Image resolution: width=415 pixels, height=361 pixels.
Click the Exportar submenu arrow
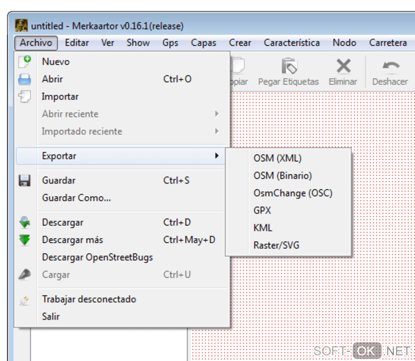click(x=217, y=156)
